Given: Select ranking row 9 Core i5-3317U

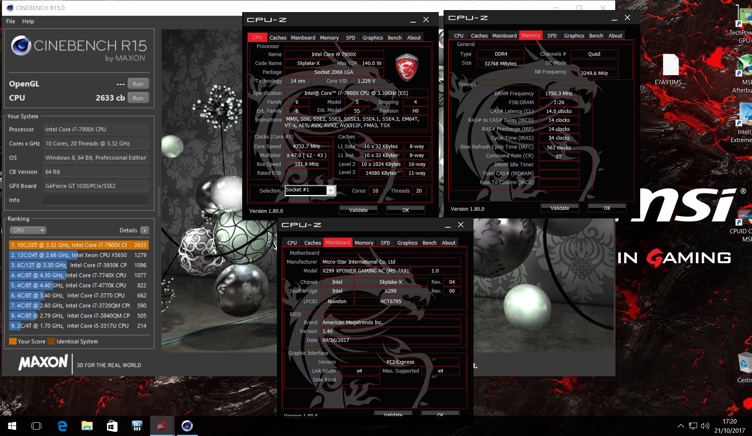Looking at the screenshot, I should coord(79,326).
